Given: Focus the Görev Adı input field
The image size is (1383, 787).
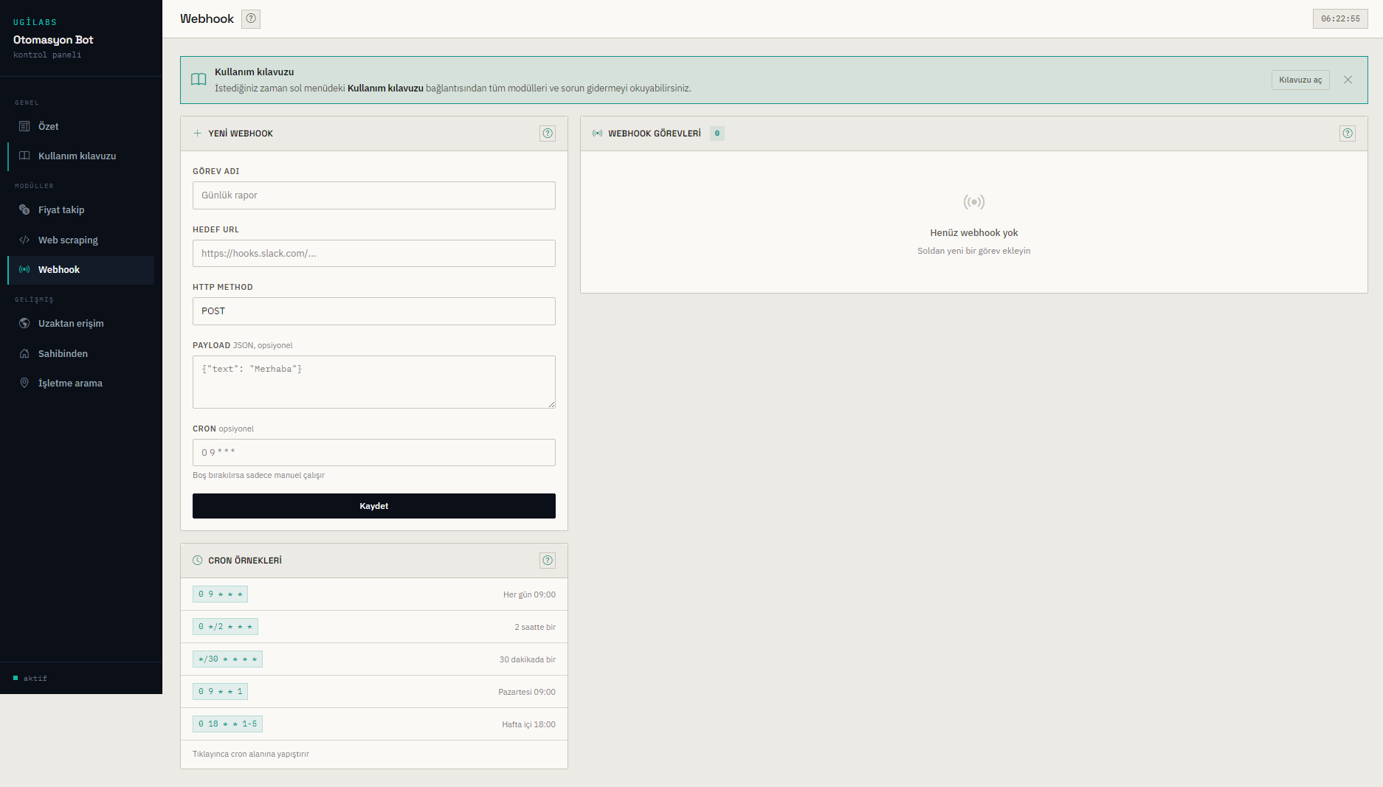Looking at the screenshot, I should pyautogui.click(x=374, y=195).
